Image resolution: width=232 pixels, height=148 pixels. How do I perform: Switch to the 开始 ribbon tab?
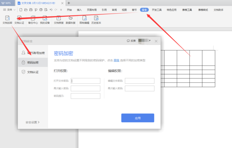[x=69, y=10]
